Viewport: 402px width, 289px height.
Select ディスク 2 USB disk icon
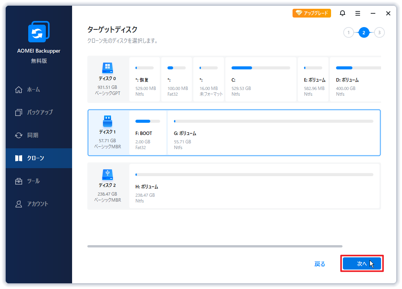107,175
